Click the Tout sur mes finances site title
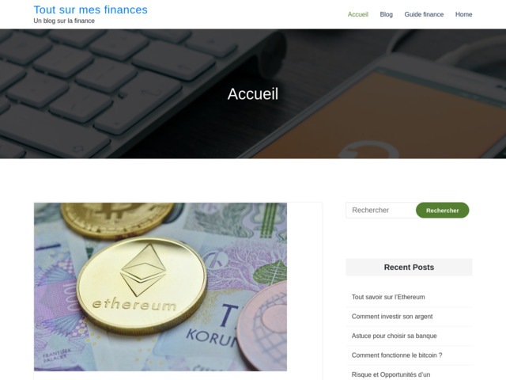Viewport: 506px width, 380px height. (91, 9)
